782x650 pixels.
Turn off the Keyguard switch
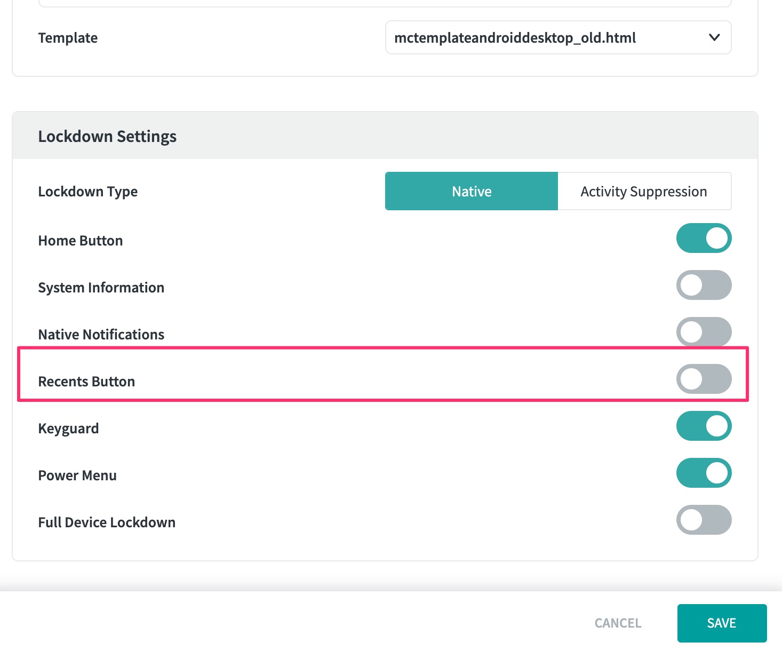[704, 426]
